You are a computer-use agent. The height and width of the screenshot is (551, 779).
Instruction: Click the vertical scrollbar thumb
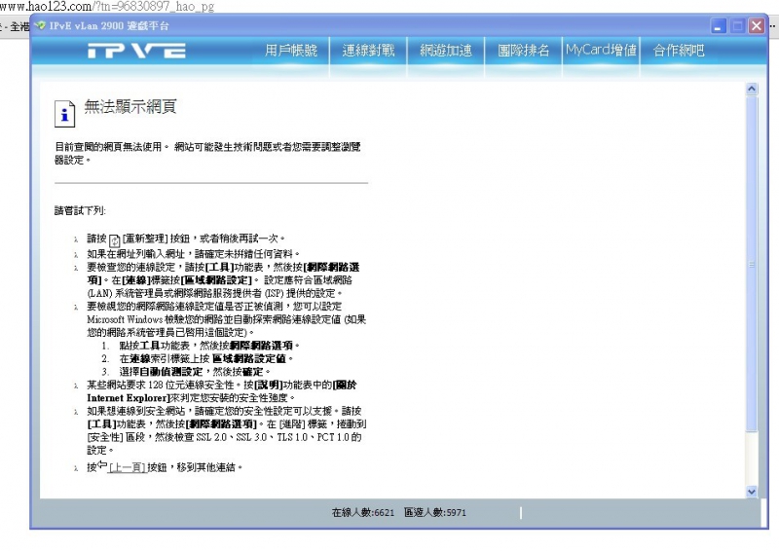tap(751, 265)
